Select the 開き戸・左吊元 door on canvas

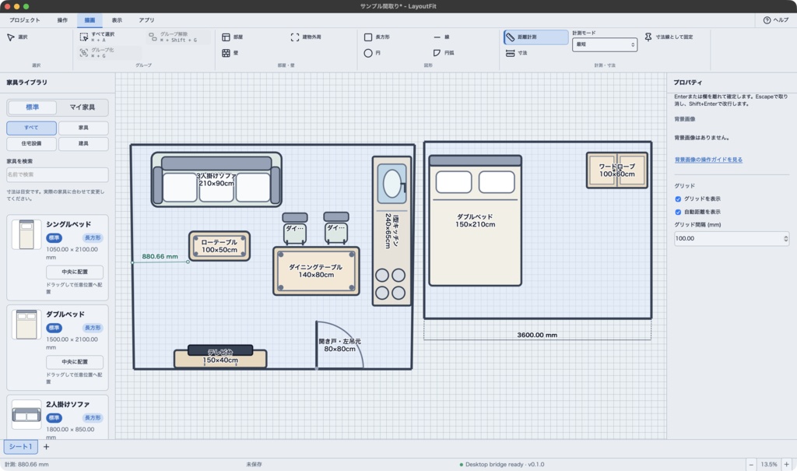pyautogui.click(x=339, y=345)
